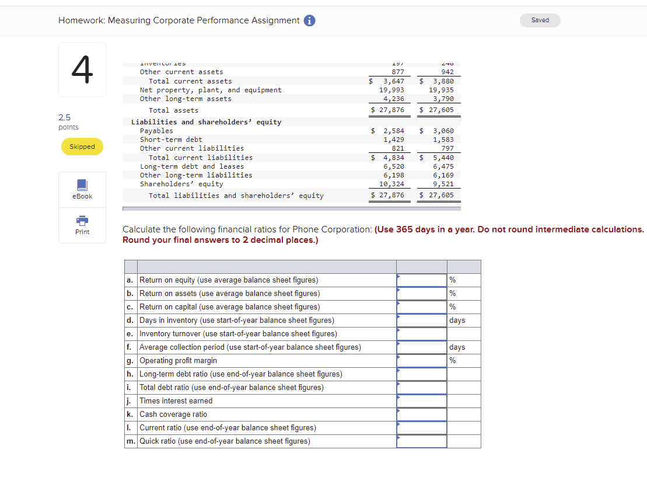Open the eBook resource

point(82,189)
